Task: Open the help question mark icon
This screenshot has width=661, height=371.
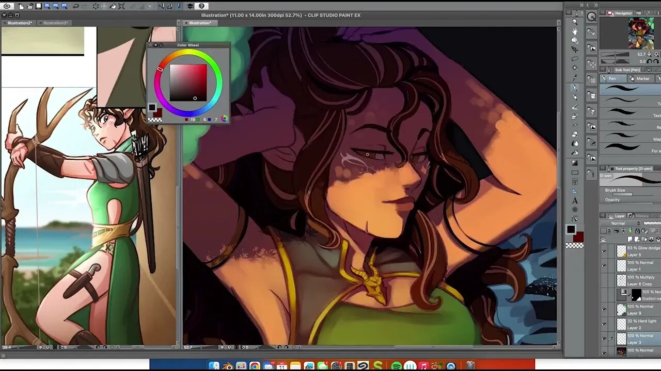Action: [x=201, y=6]
